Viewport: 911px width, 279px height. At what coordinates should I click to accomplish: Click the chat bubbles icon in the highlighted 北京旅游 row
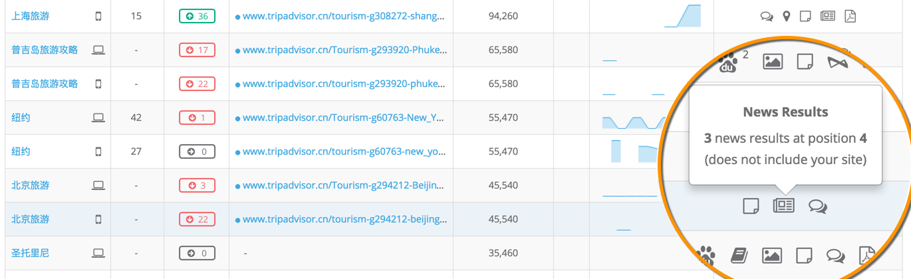click(818, 207)
